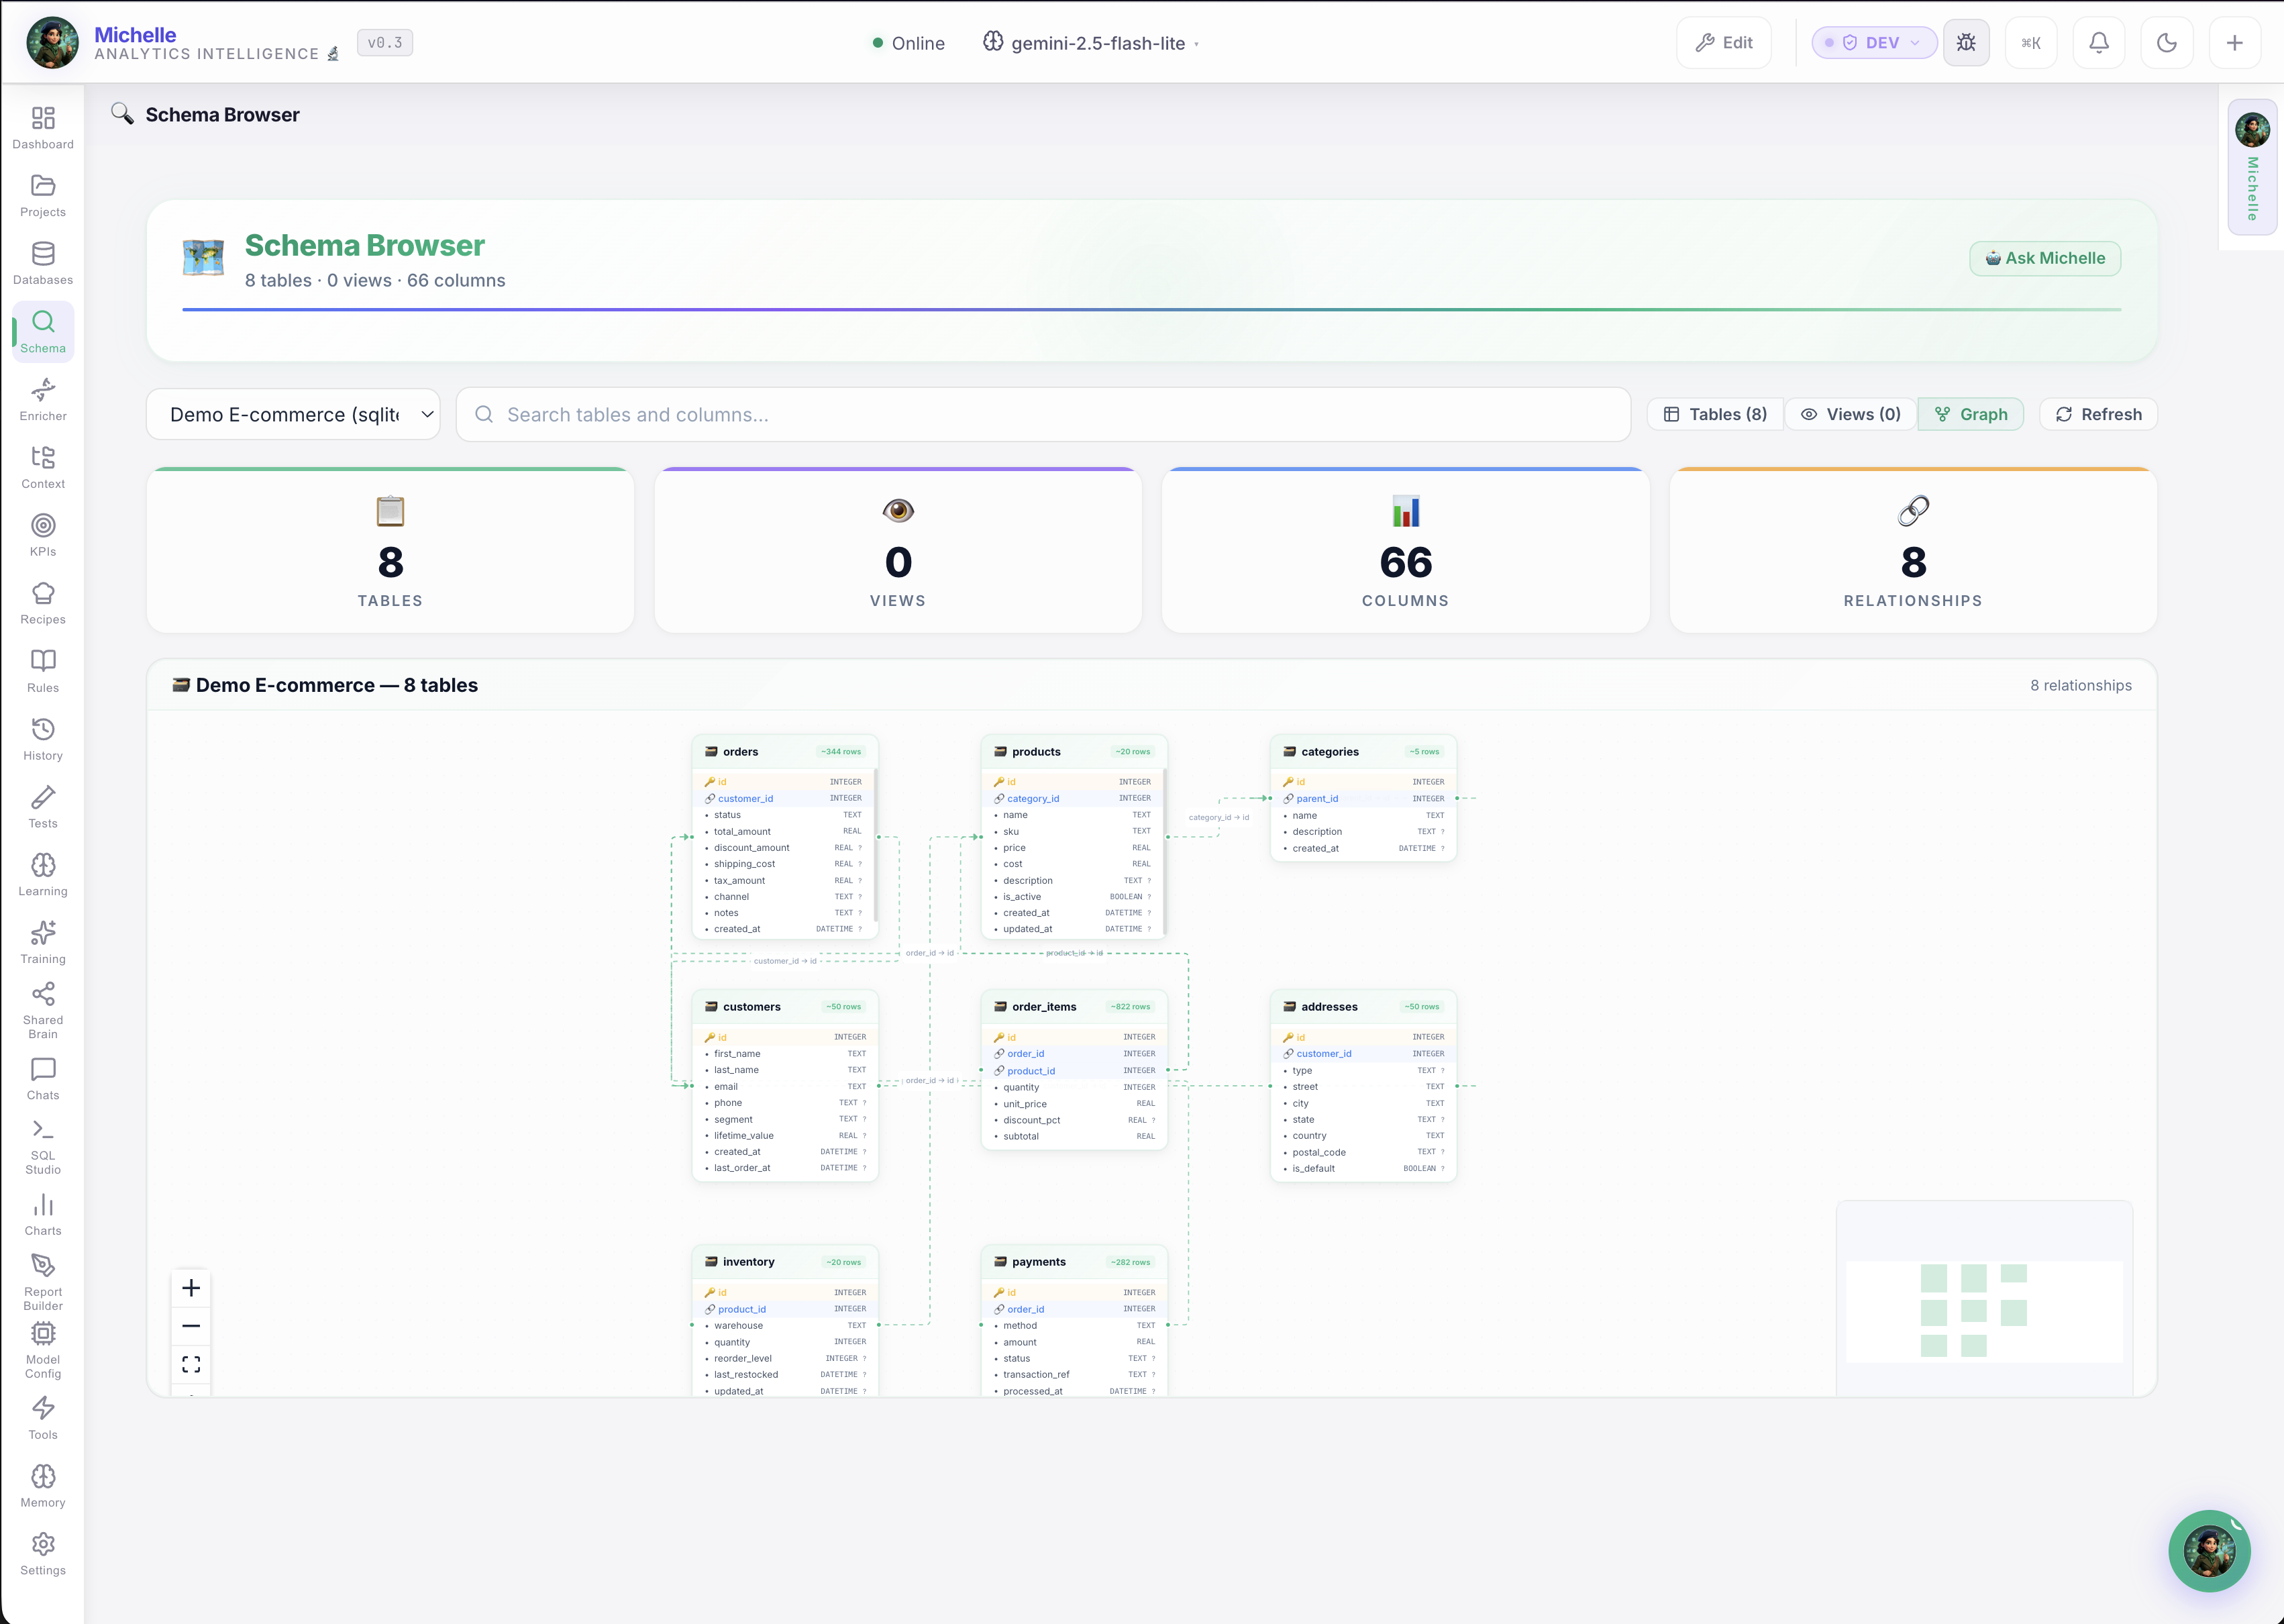Open the command palette keyboard shortcut icon

click(2031, 42)
